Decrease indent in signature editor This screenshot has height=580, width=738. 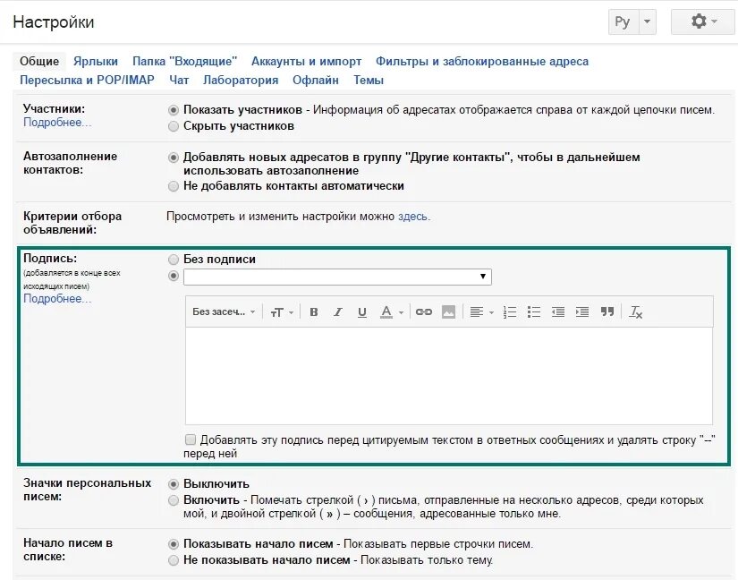point(558,312)
